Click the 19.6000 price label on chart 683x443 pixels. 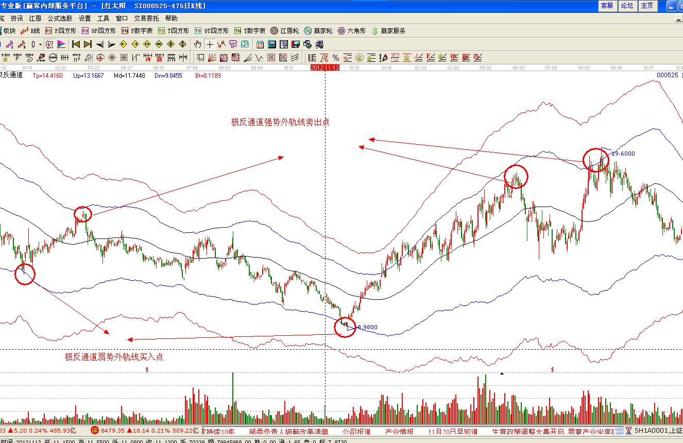(x=623, y=154)
